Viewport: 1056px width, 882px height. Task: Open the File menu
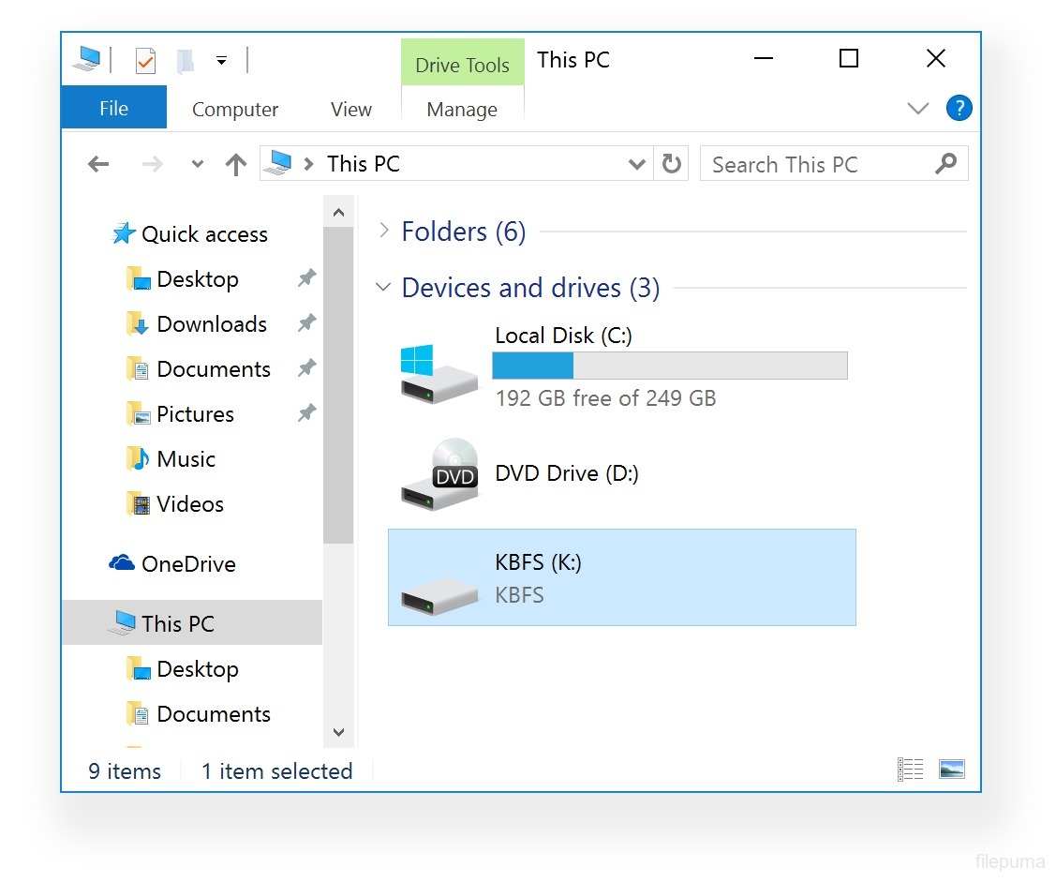(x=113, y=109)
